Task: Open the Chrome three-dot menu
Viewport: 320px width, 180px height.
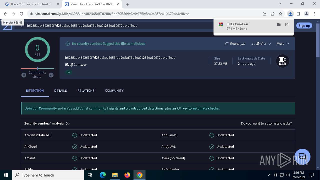Action: pyautogui.click(x=314, y=14)
